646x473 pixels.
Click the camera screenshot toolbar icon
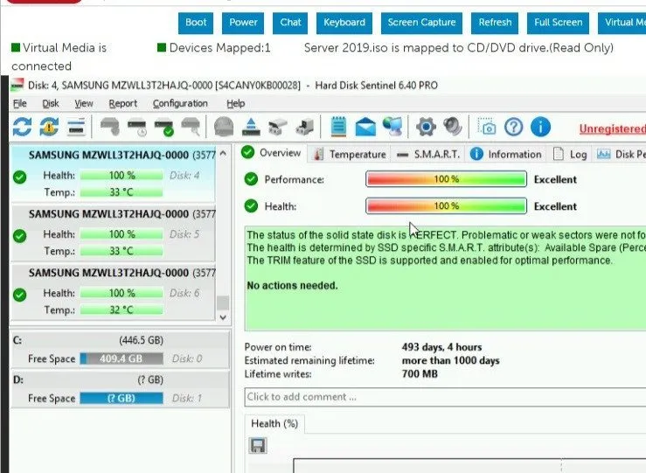click(x=487, y=127)
